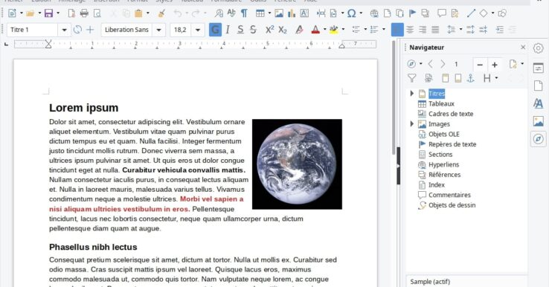Open the font size dropdown next to 18,2
This screenshot has height=287, width=549.
pyautogui.click(x=197, y=30)
